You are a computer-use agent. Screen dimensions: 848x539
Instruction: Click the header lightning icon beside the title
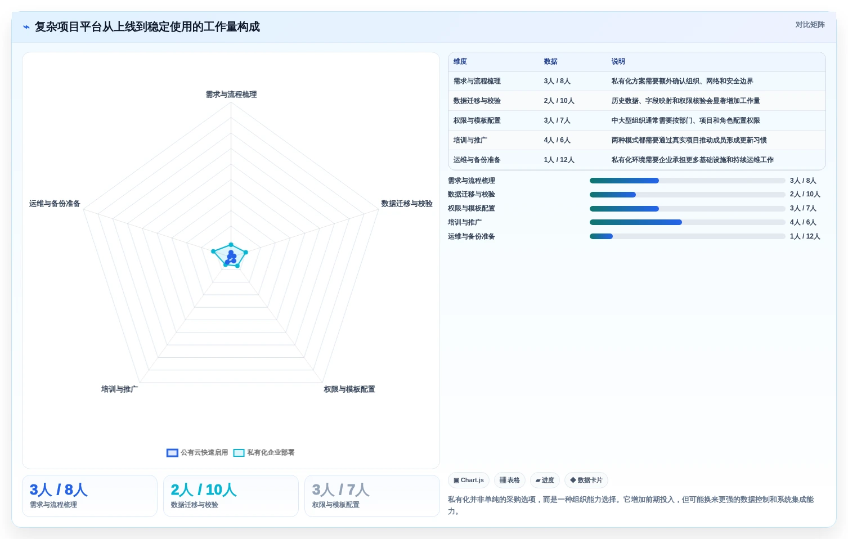(x=26, y=27)
